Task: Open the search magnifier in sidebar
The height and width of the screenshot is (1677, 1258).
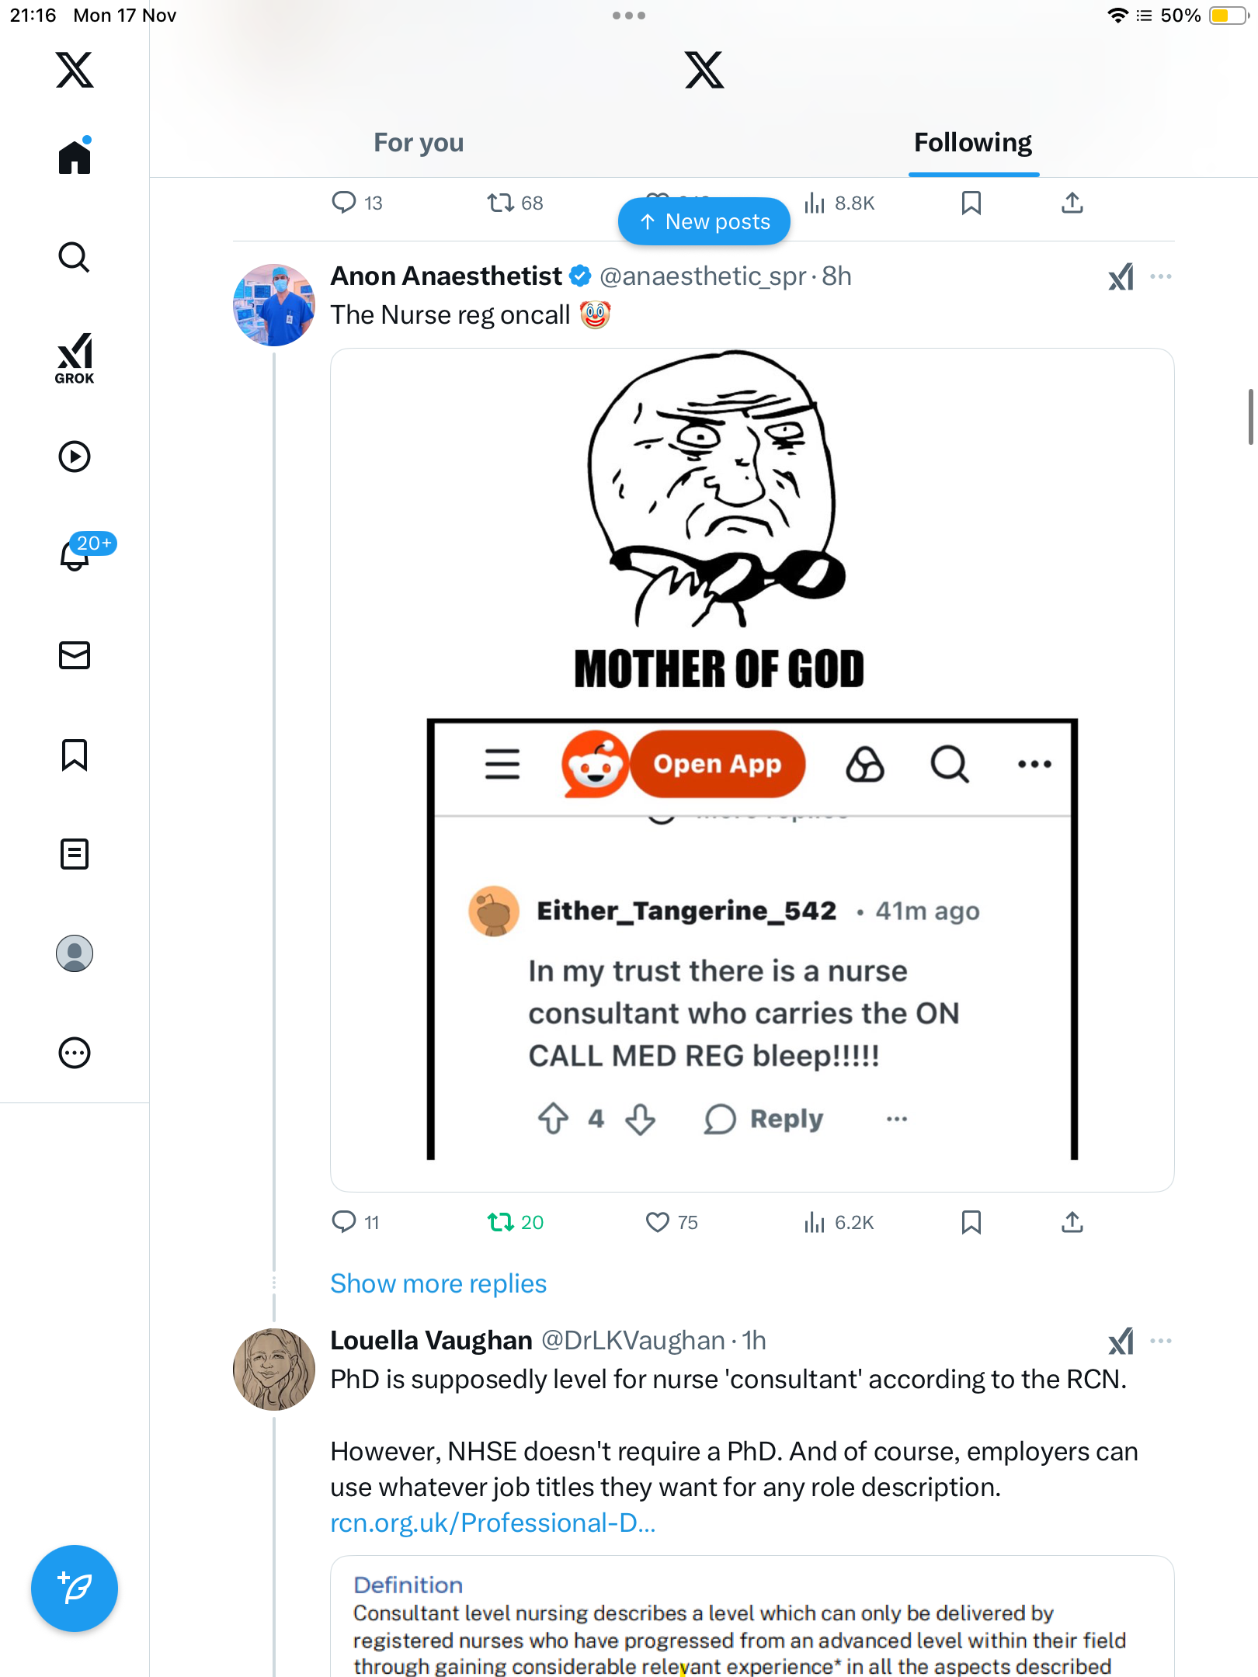Action: point(75,257)
